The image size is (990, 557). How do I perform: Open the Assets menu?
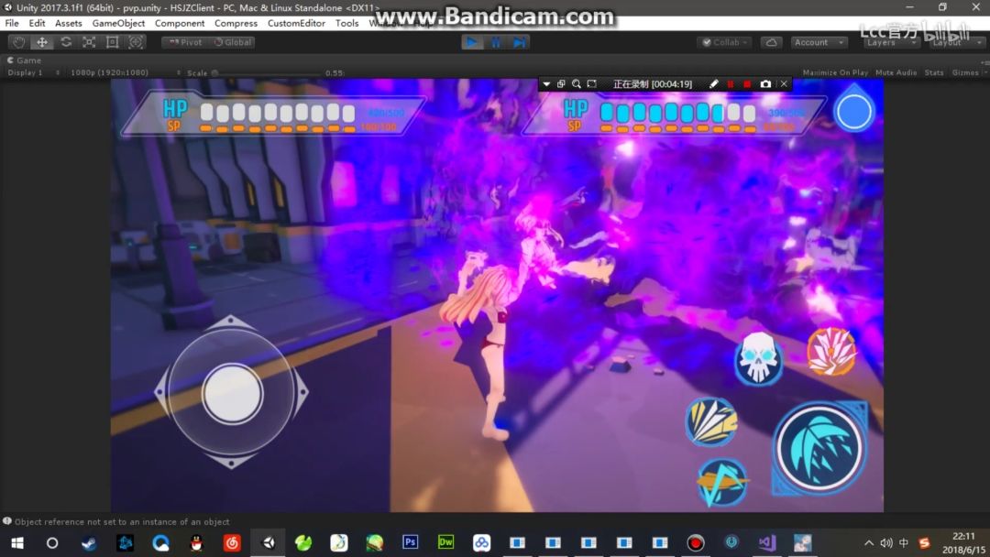coord(68,23)
